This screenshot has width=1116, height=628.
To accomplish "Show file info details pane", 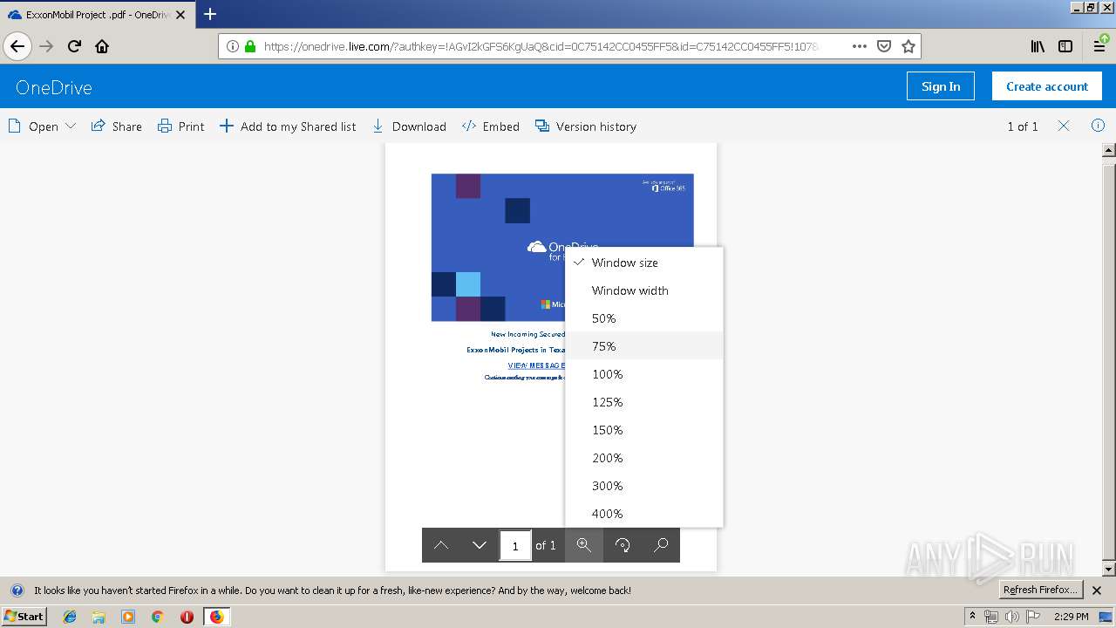I will [x=1098, y=126].
